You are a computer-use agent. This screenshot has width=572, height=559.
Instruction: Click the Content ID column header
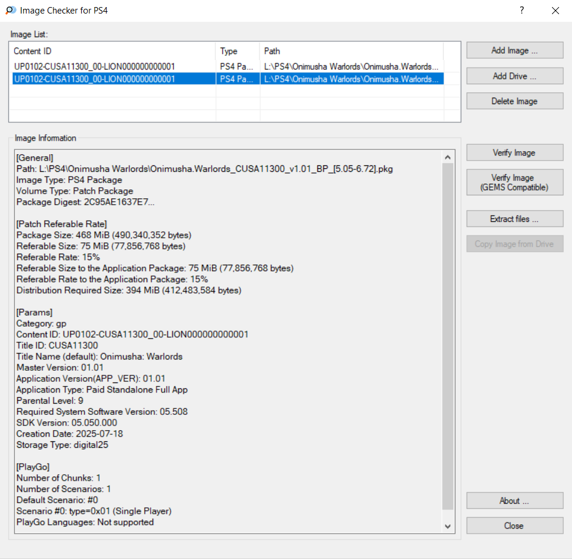click(112, 51)
